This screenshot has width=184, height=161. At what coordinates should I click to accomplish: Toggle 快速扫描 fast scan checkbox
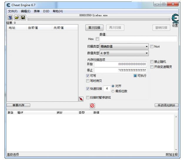[88, 89]
